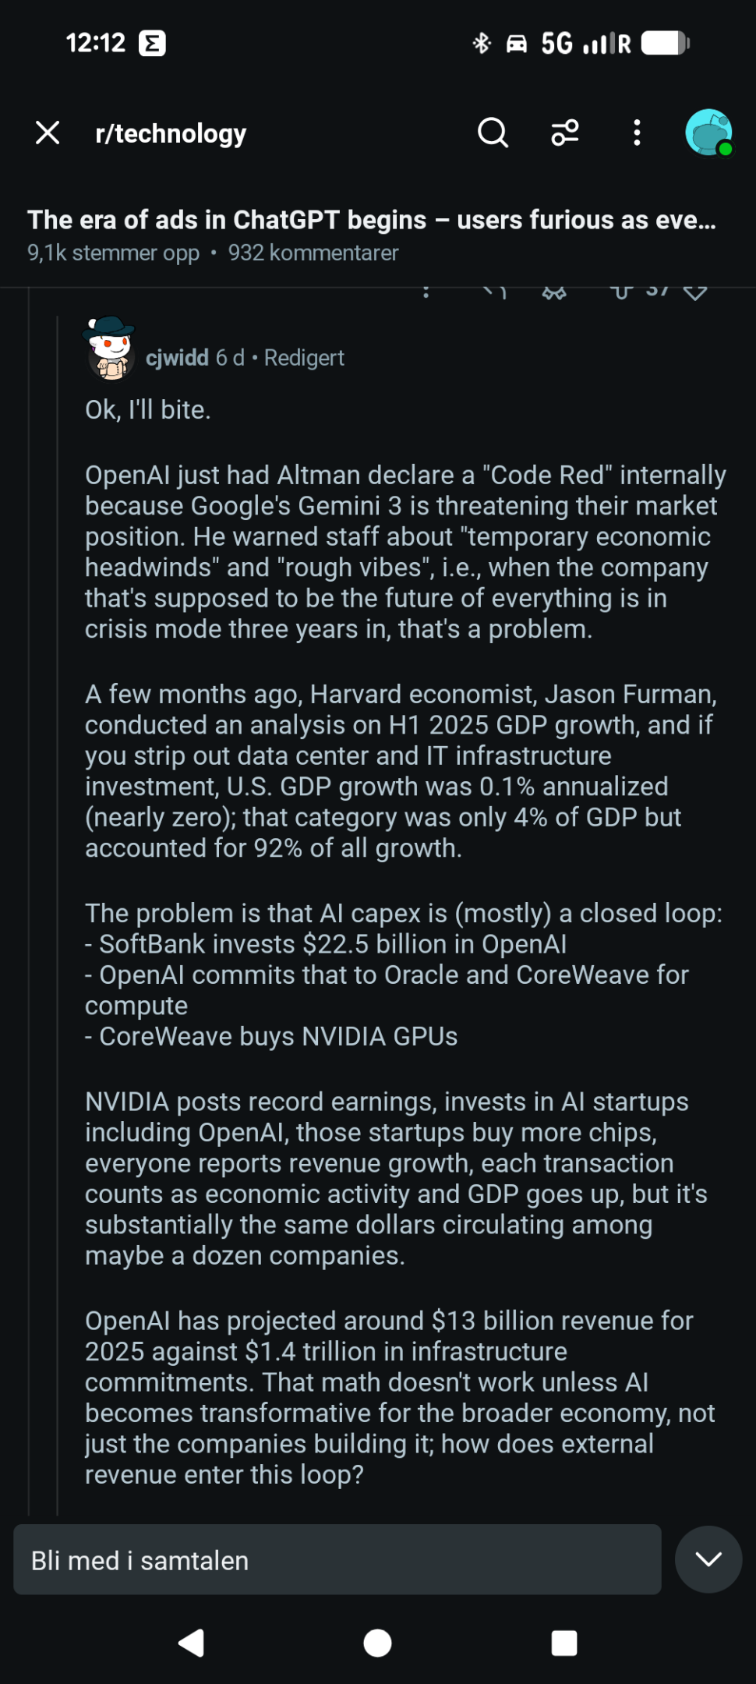Upvote the partially visible comment above
756x1684 pixels.
coord(620,292)
